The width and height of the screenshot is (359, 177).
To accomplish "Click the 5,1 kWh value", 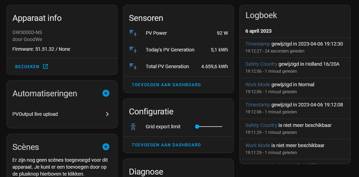I will coord(219,50).
